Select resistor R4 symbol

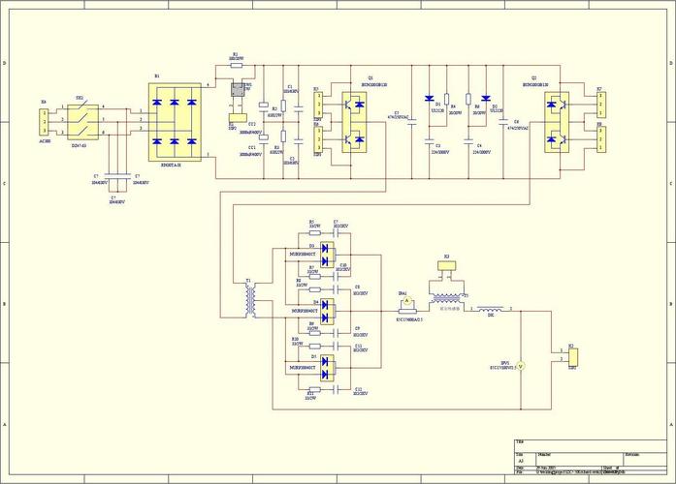point(447,99)
